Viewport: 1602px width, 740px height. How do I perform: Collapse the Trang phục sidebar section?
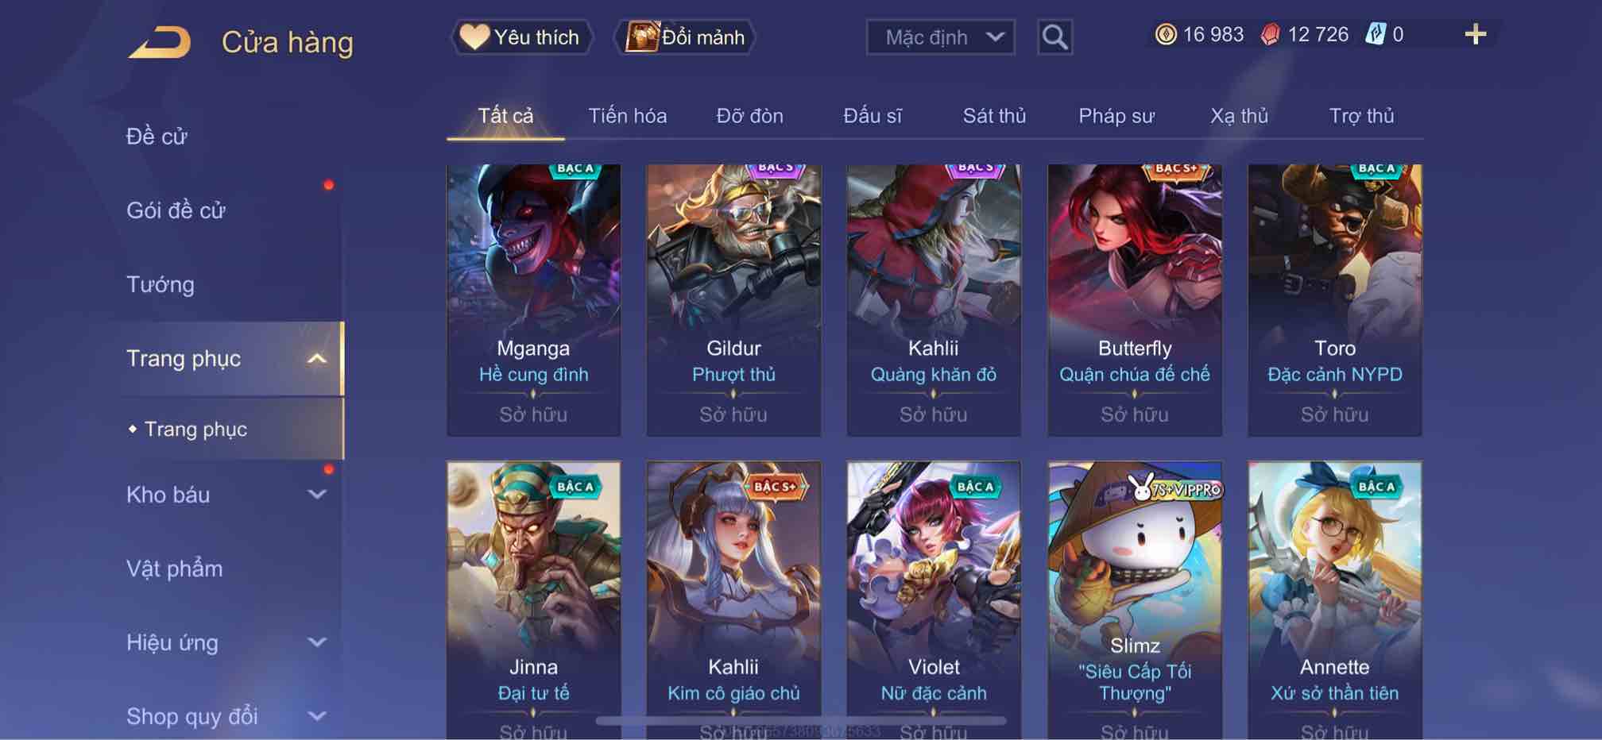pos(316,359)
